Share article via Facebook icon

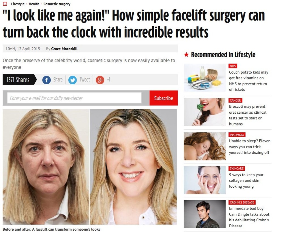[x=46, y=80]
